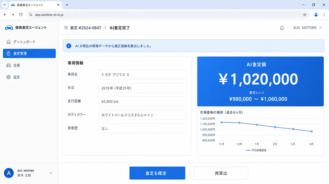Open 在庫 in the sidebar
Screen dimensions: 329x184
click(x=29, y=66)
